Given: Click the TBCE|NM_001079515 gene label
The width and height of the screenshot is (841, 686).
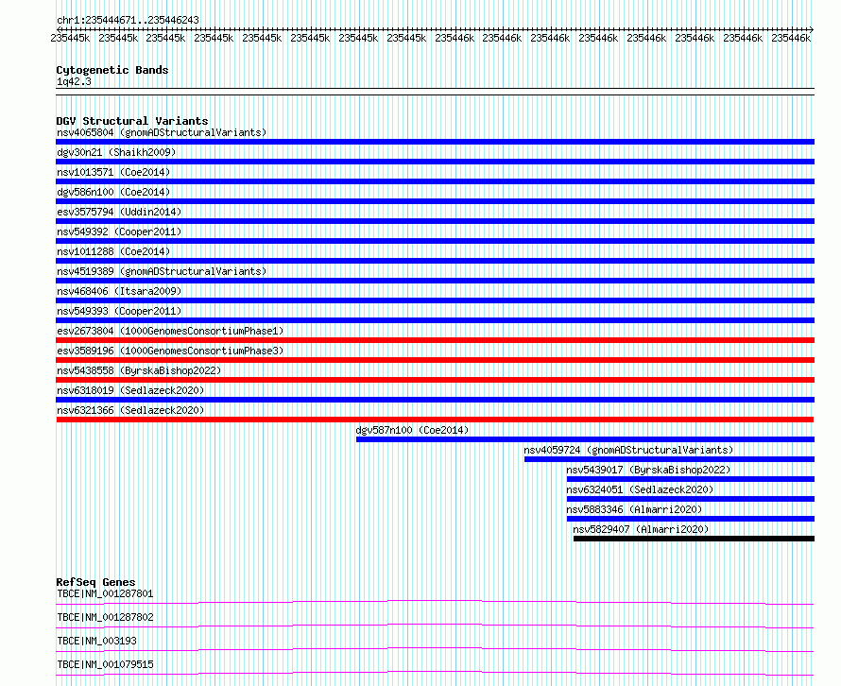Looking at the screenshot, I should pos(105,664).
